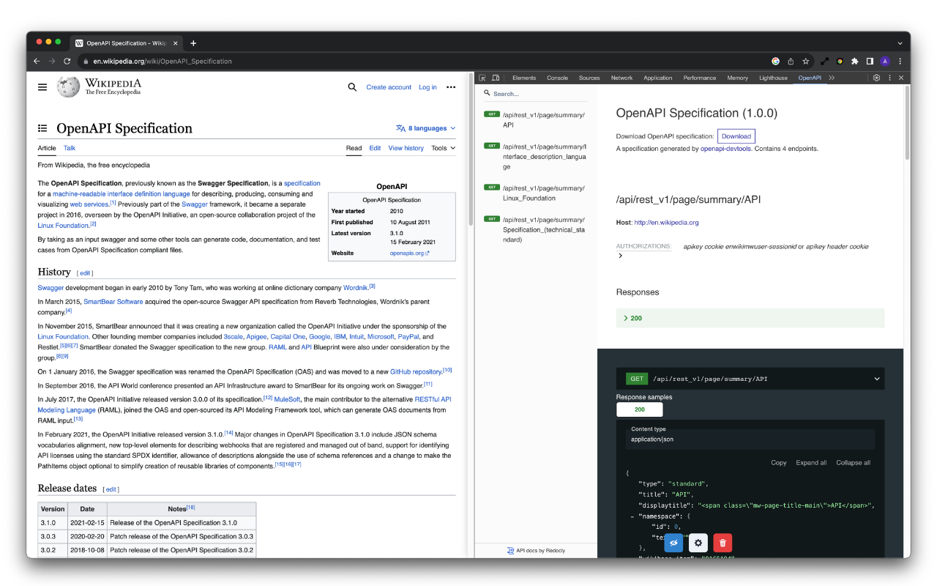Open the 8 languages dropdown
This screenshot has height=586, width=937.
pos(425,127)
